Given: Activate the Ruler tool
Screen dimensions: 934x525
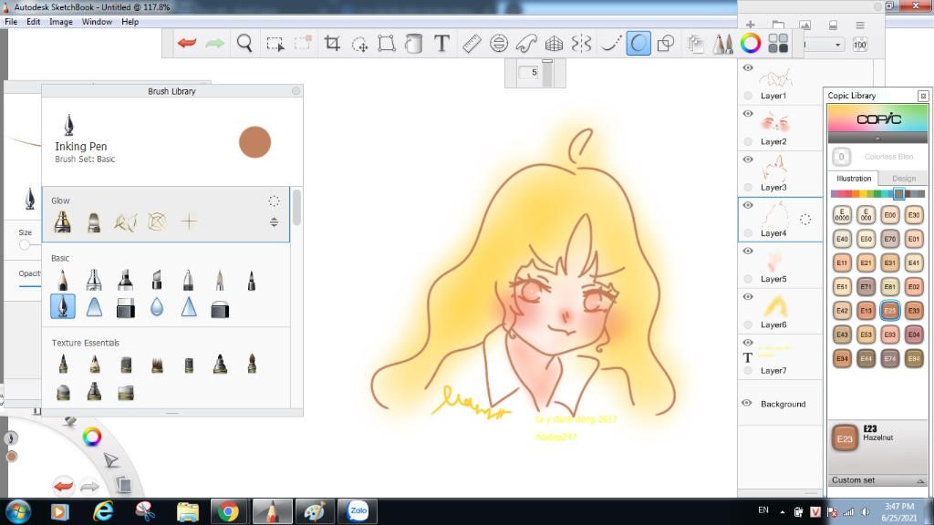Looking at the screenshot, I should pos(472,44).
